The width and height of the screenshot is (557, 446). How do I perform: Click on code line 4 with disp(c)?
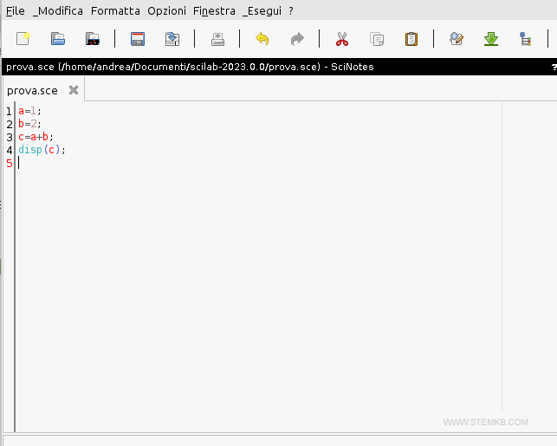[42, 150]
